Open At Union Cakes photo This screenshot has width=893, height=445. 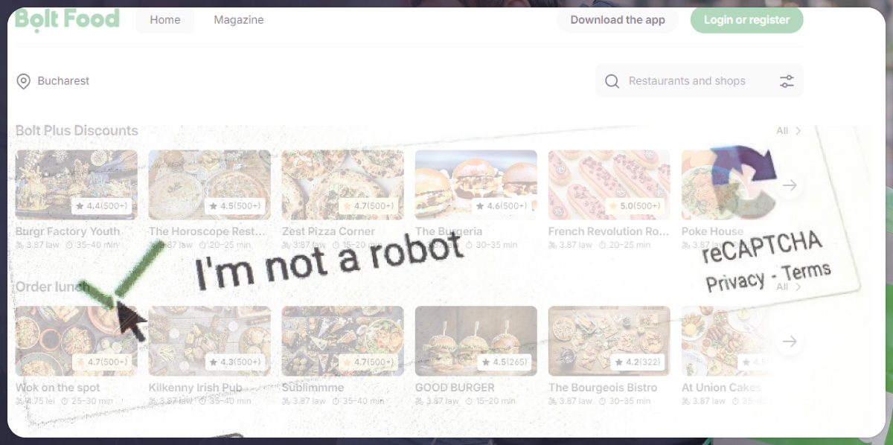click(726, 341)
